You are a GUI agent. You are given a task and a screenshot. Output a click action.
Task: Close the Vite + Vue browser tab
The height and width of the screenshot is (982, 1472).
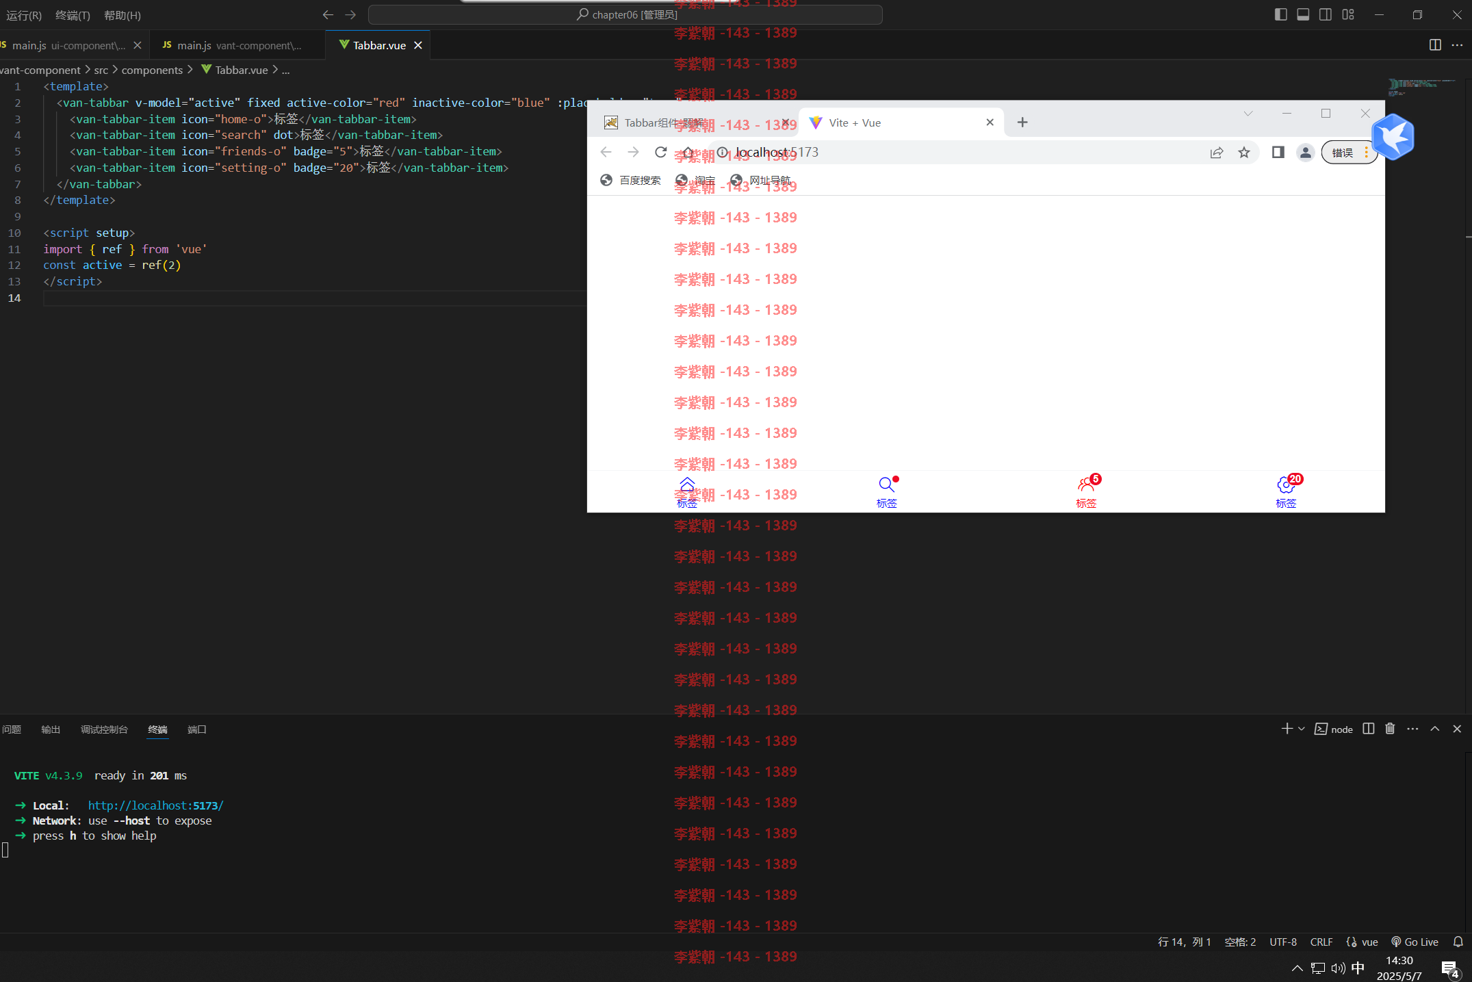click(x=990, y=122)
